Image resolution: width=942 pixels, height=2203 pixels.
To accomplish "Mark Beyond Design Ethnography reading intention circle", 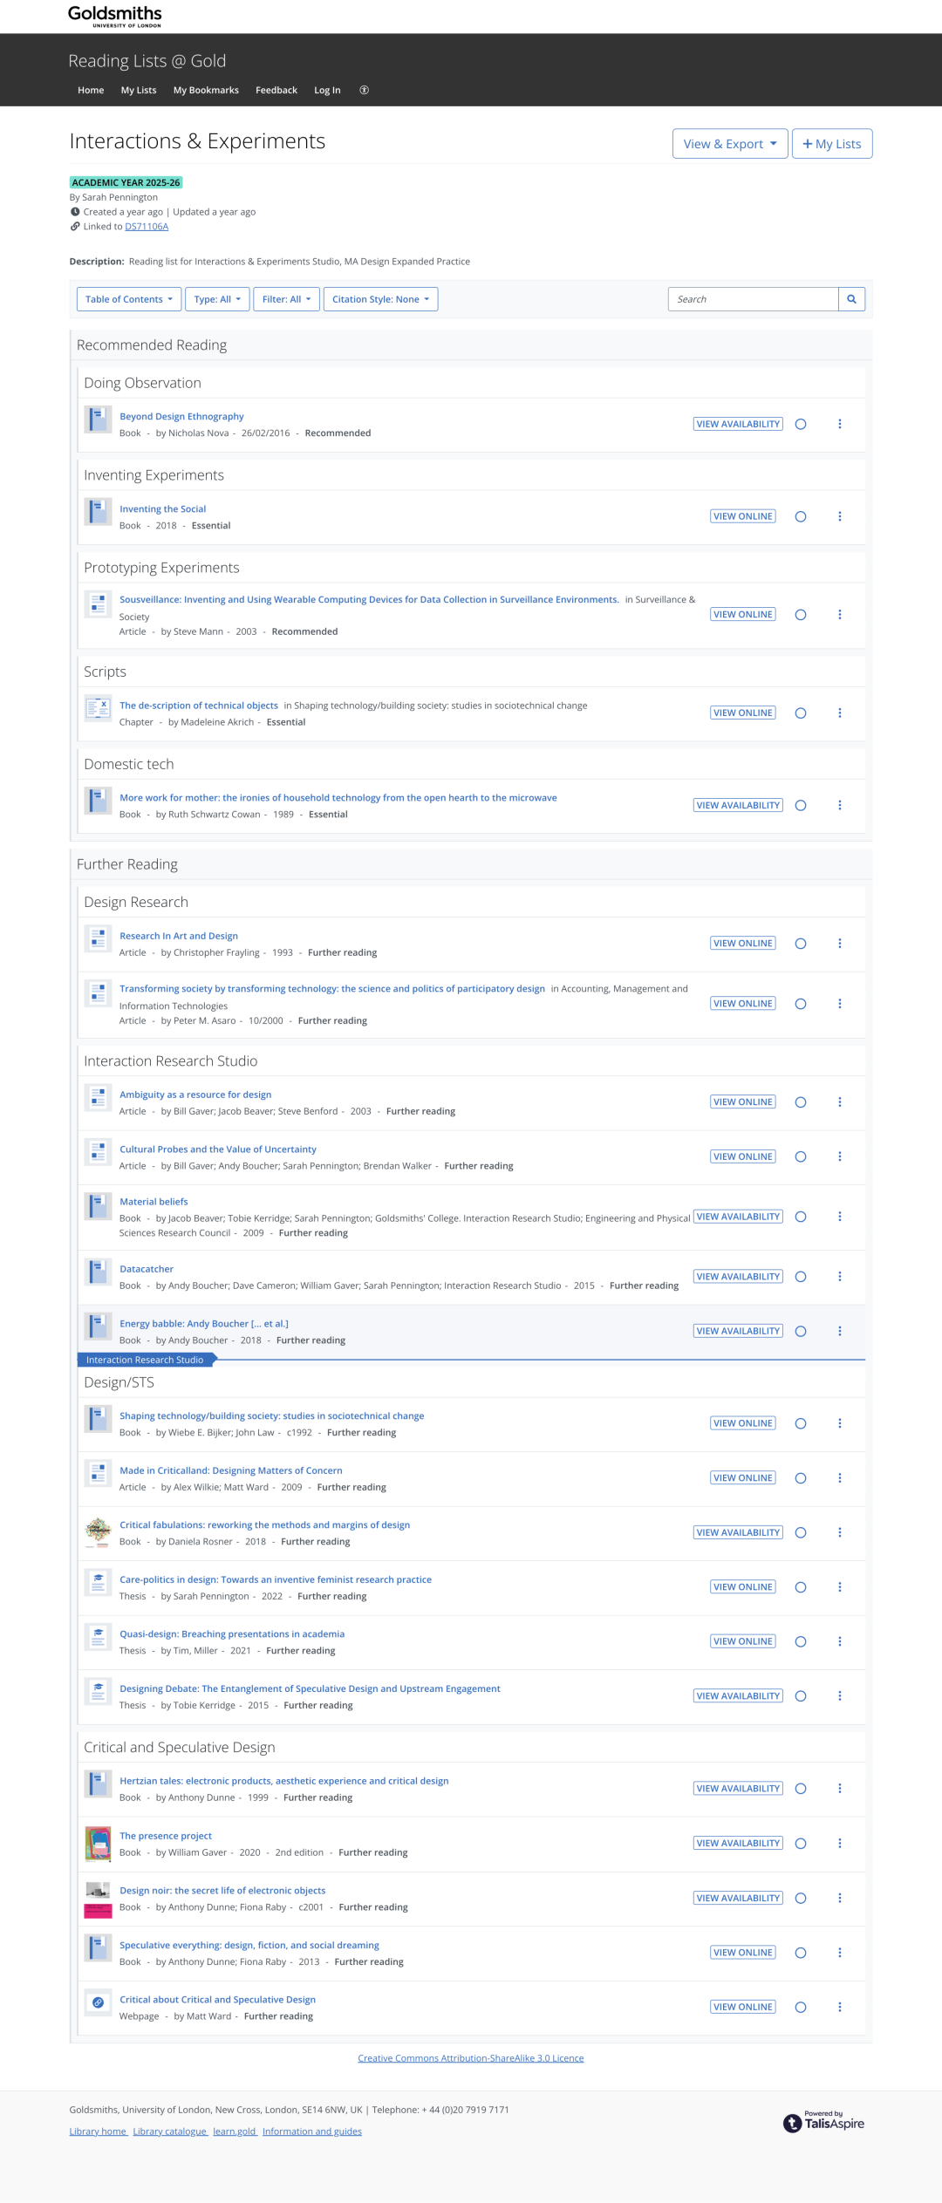I will (x=801, y=424).
